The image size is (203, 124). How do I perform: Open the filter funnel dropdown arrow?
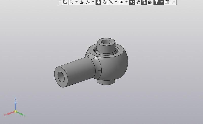(x=162, y=2)
